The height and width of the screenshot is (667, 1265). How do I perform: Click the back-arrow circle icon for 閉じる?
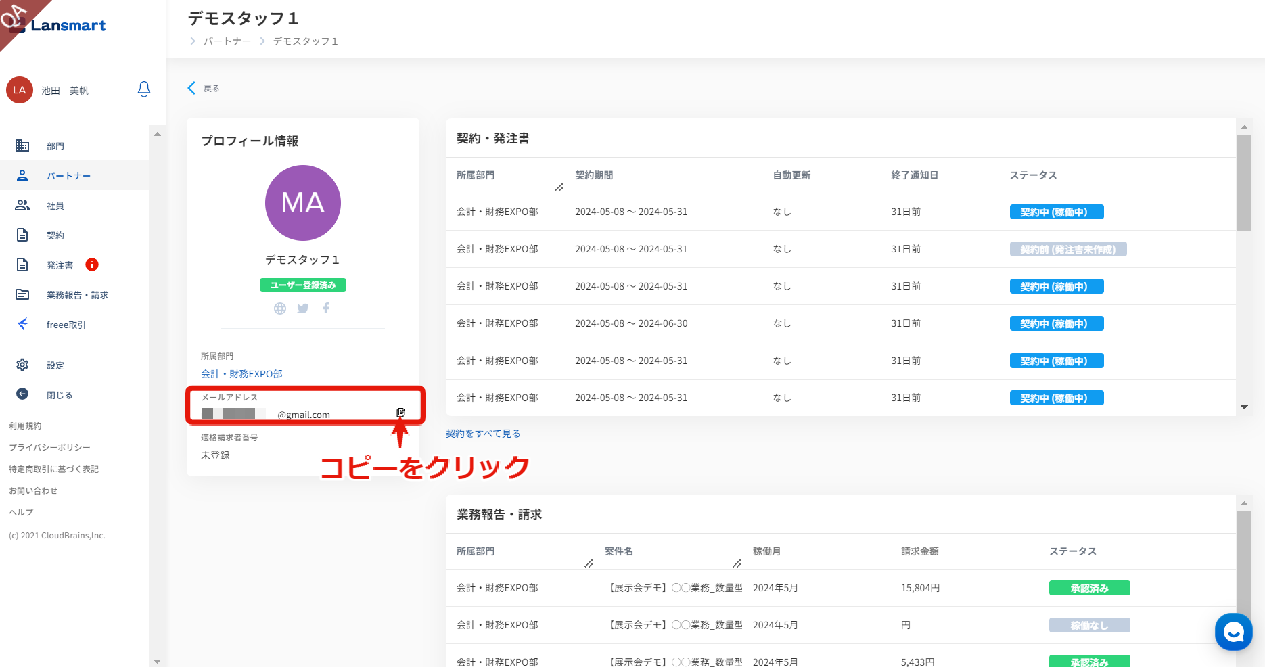click(x=22, y=394)
